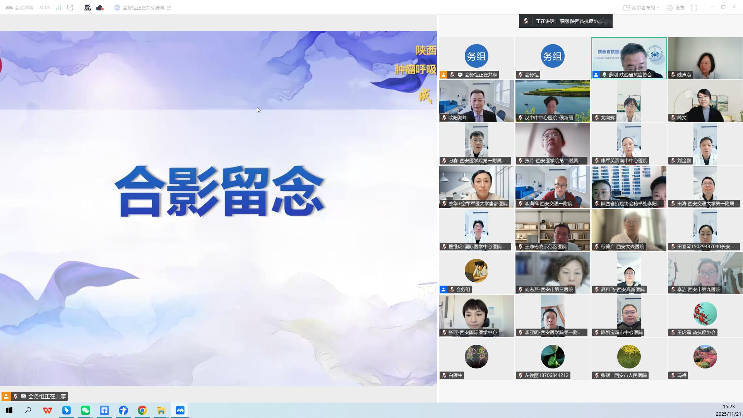Click the disabled annotation icon in top bar
The height and width of the screenshot is (418, 743).
click(x=87, y=8)
